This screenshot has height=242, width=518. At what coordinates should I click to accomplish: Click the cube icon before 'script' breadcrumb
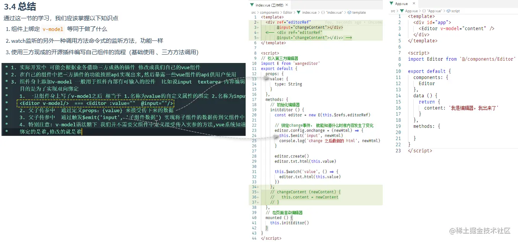pyautogui.click(x=448, y=11)
